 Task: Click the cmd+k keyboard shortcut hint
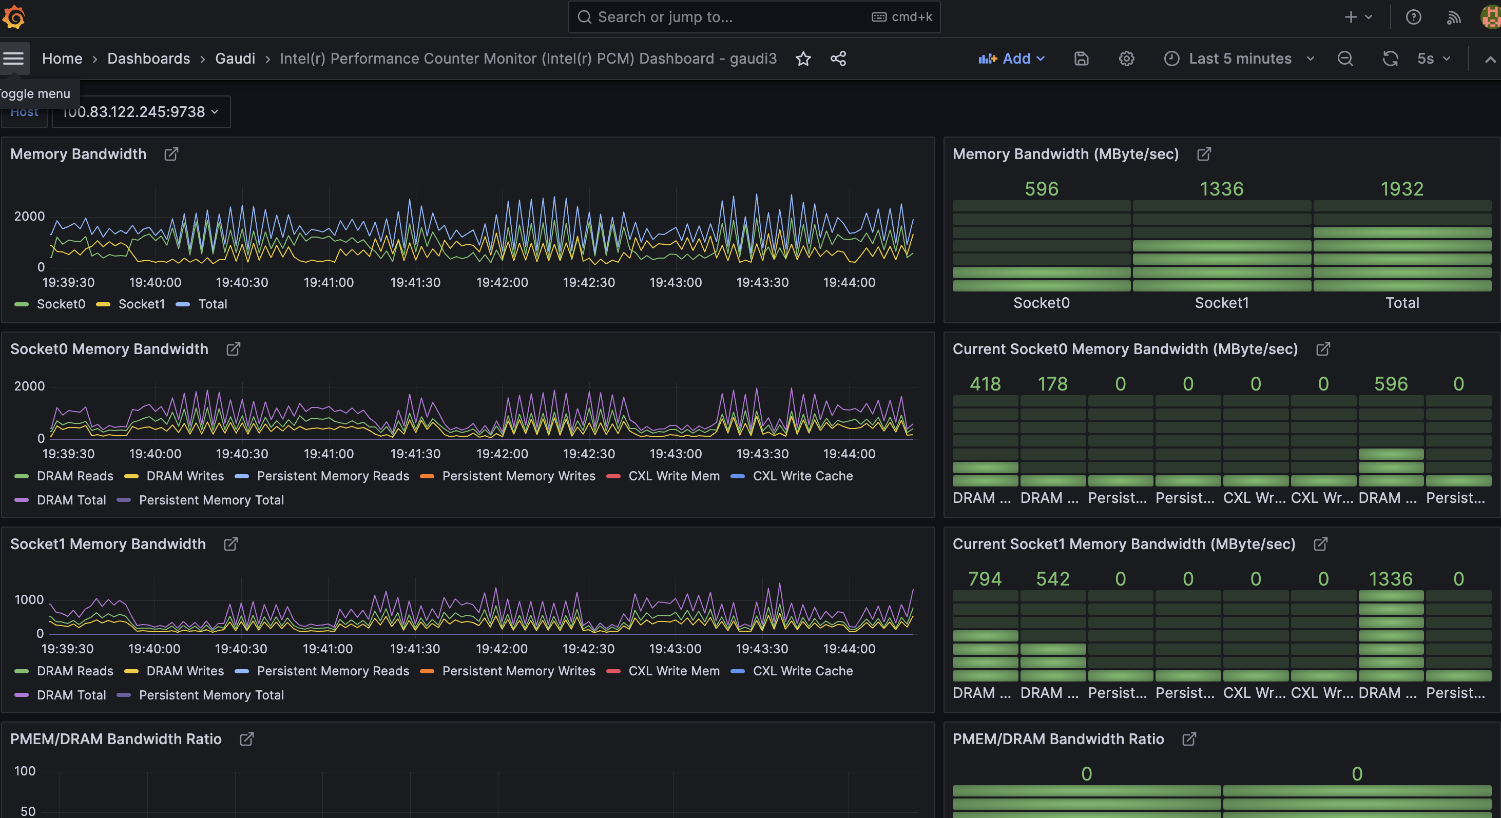[902, 17]
